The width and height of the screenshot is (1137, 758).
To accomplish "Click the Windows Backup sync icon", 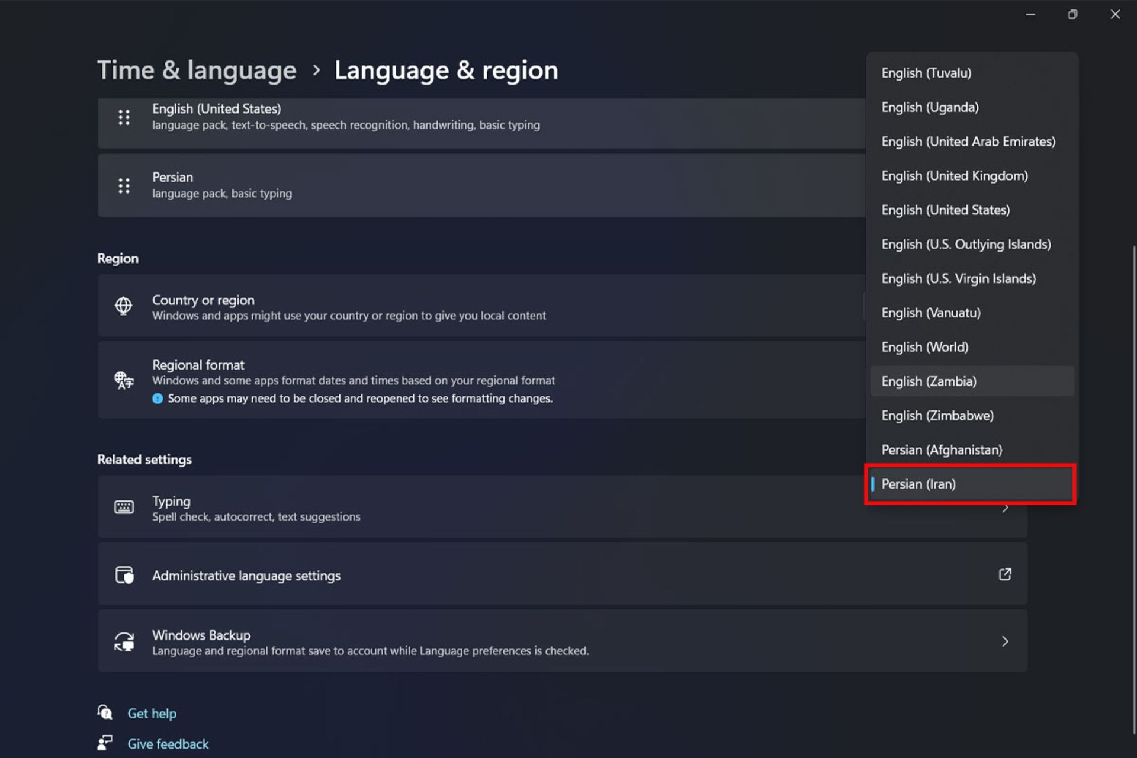I will point(124,641).
